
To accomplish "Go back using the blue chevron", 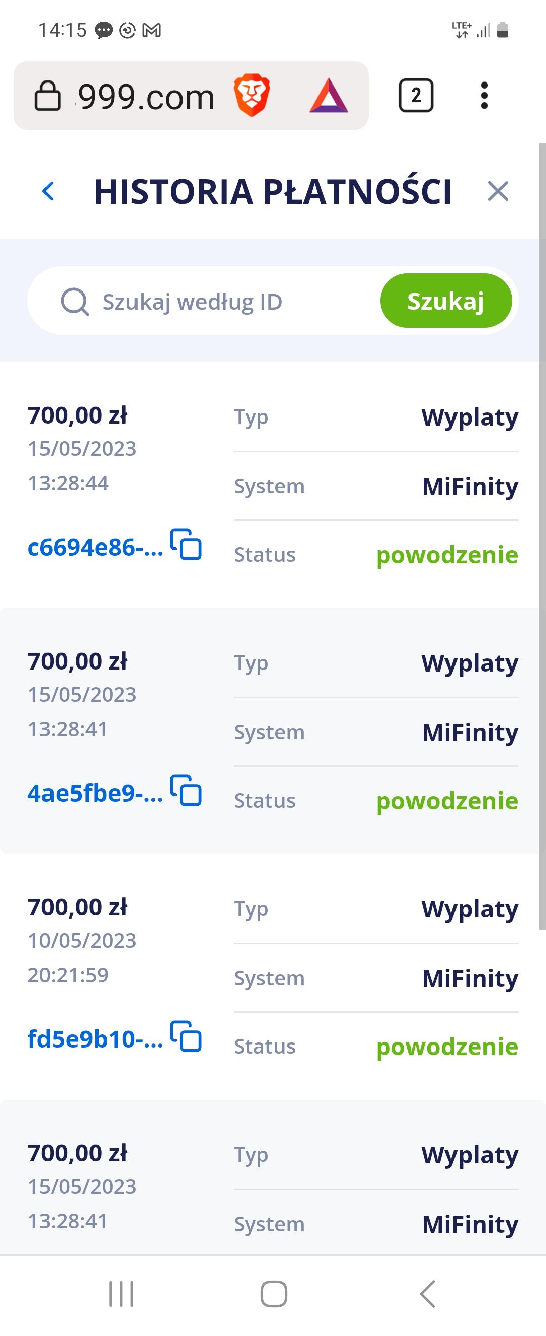I will (48, 191).
